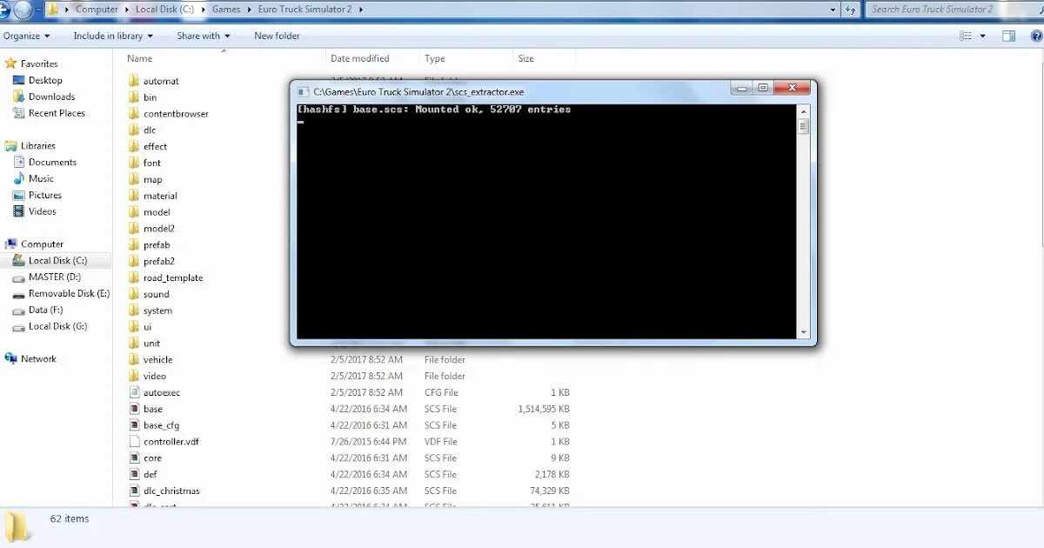Select the prefab2 folder
Image resolution: width=1044 pixels, height=548 pixels.
click(151, 261)
